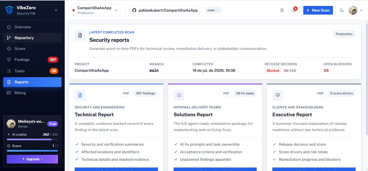Click the Findings shield icon
The height and width of the screenshot is (171, 368).
9,60
